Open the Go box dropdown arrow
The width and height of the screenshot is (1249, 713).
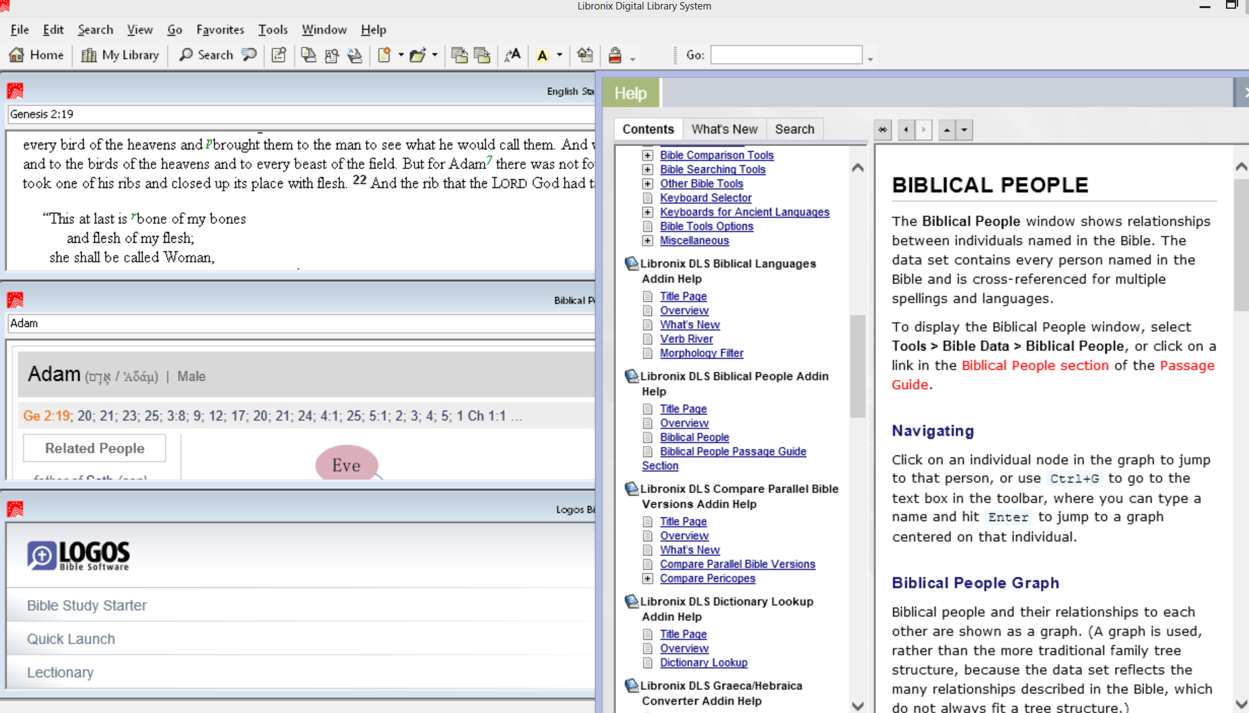click(871, 59)
